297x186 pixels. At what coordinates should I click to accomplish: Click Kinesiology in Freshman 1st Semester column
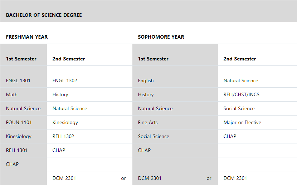(x=19, y=136)
